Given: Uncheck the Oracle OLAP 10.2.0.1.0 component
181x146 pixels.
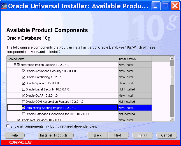Looking at the screenshot, I should 24,95.
